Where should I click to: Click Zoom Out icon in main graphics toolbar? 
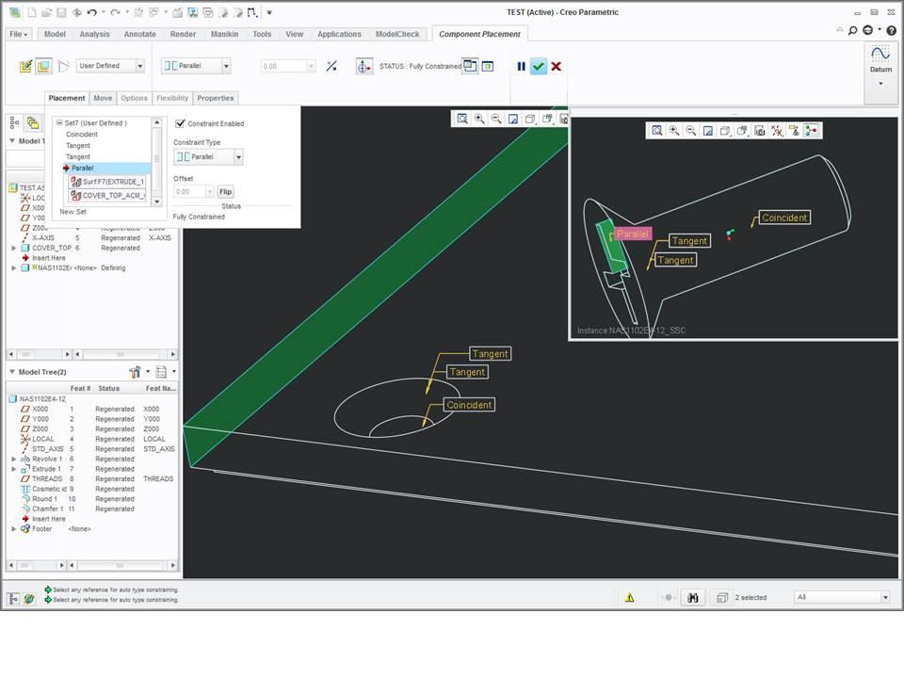(496, 119)
